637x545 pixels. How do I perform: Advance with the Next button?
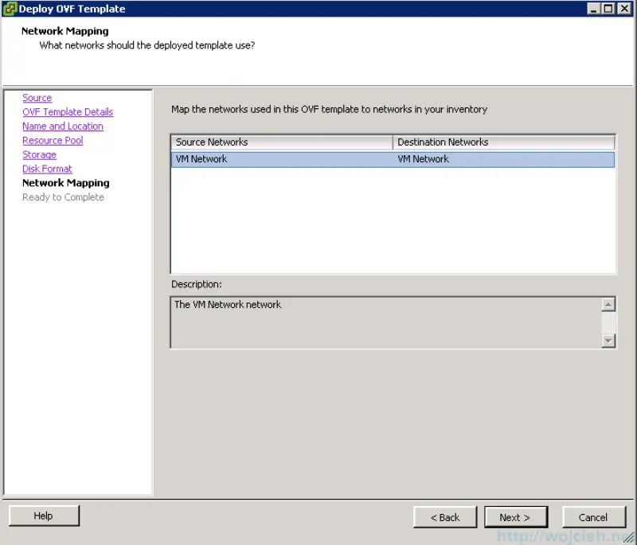[516, 516]
